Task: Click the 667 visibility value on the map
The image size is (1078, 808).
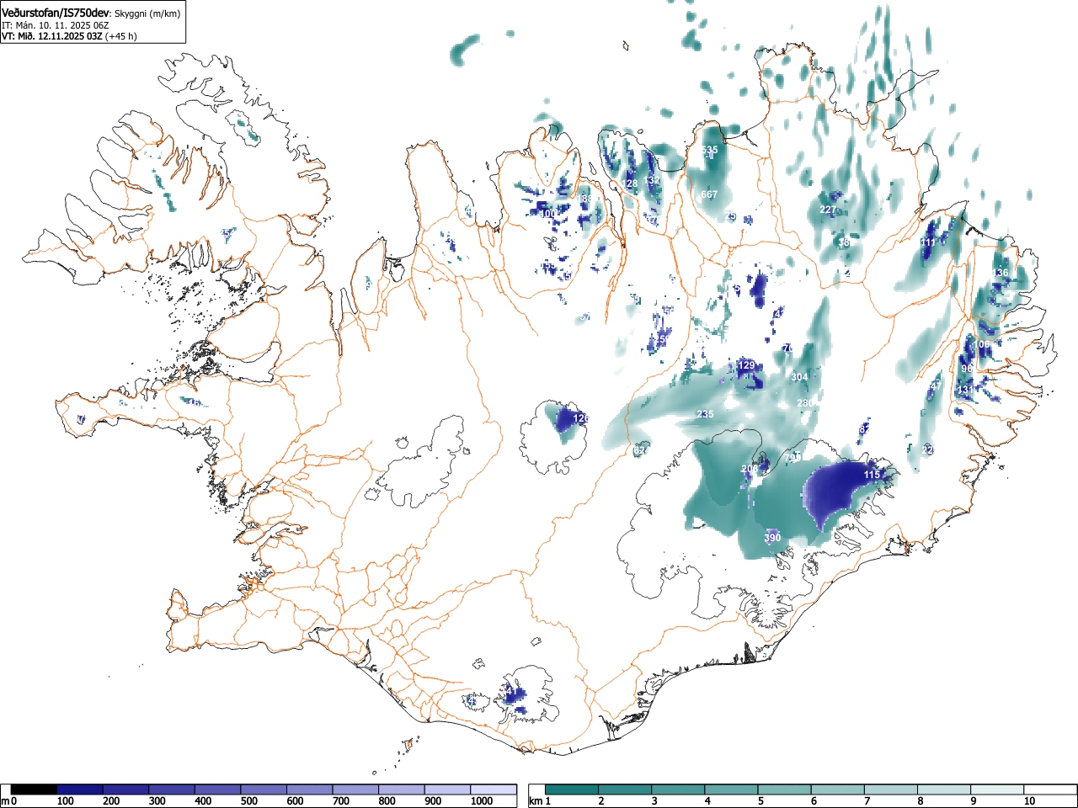Action: point(709,194)
